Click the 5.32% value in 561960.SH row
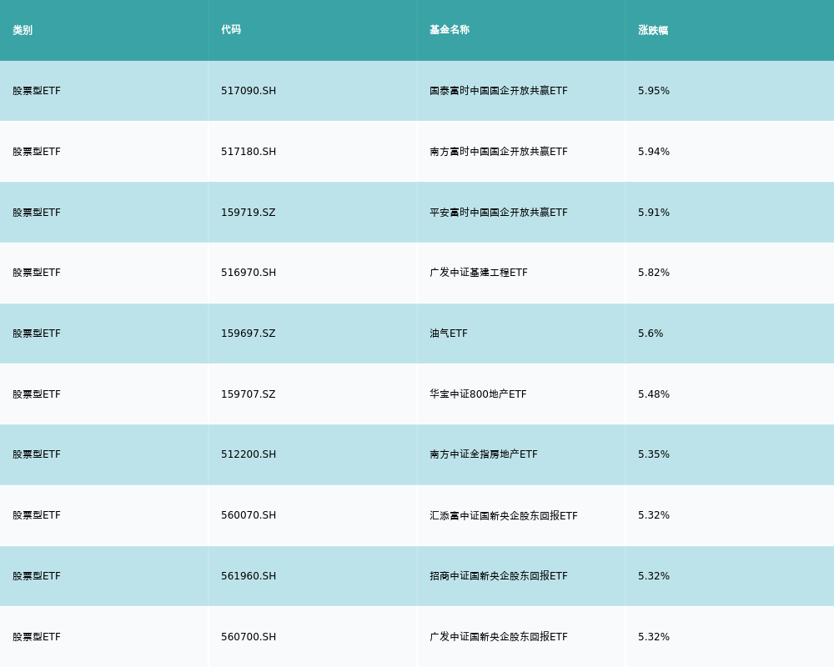This screenshot has width=834, height=667. click(x=654, y=575)
